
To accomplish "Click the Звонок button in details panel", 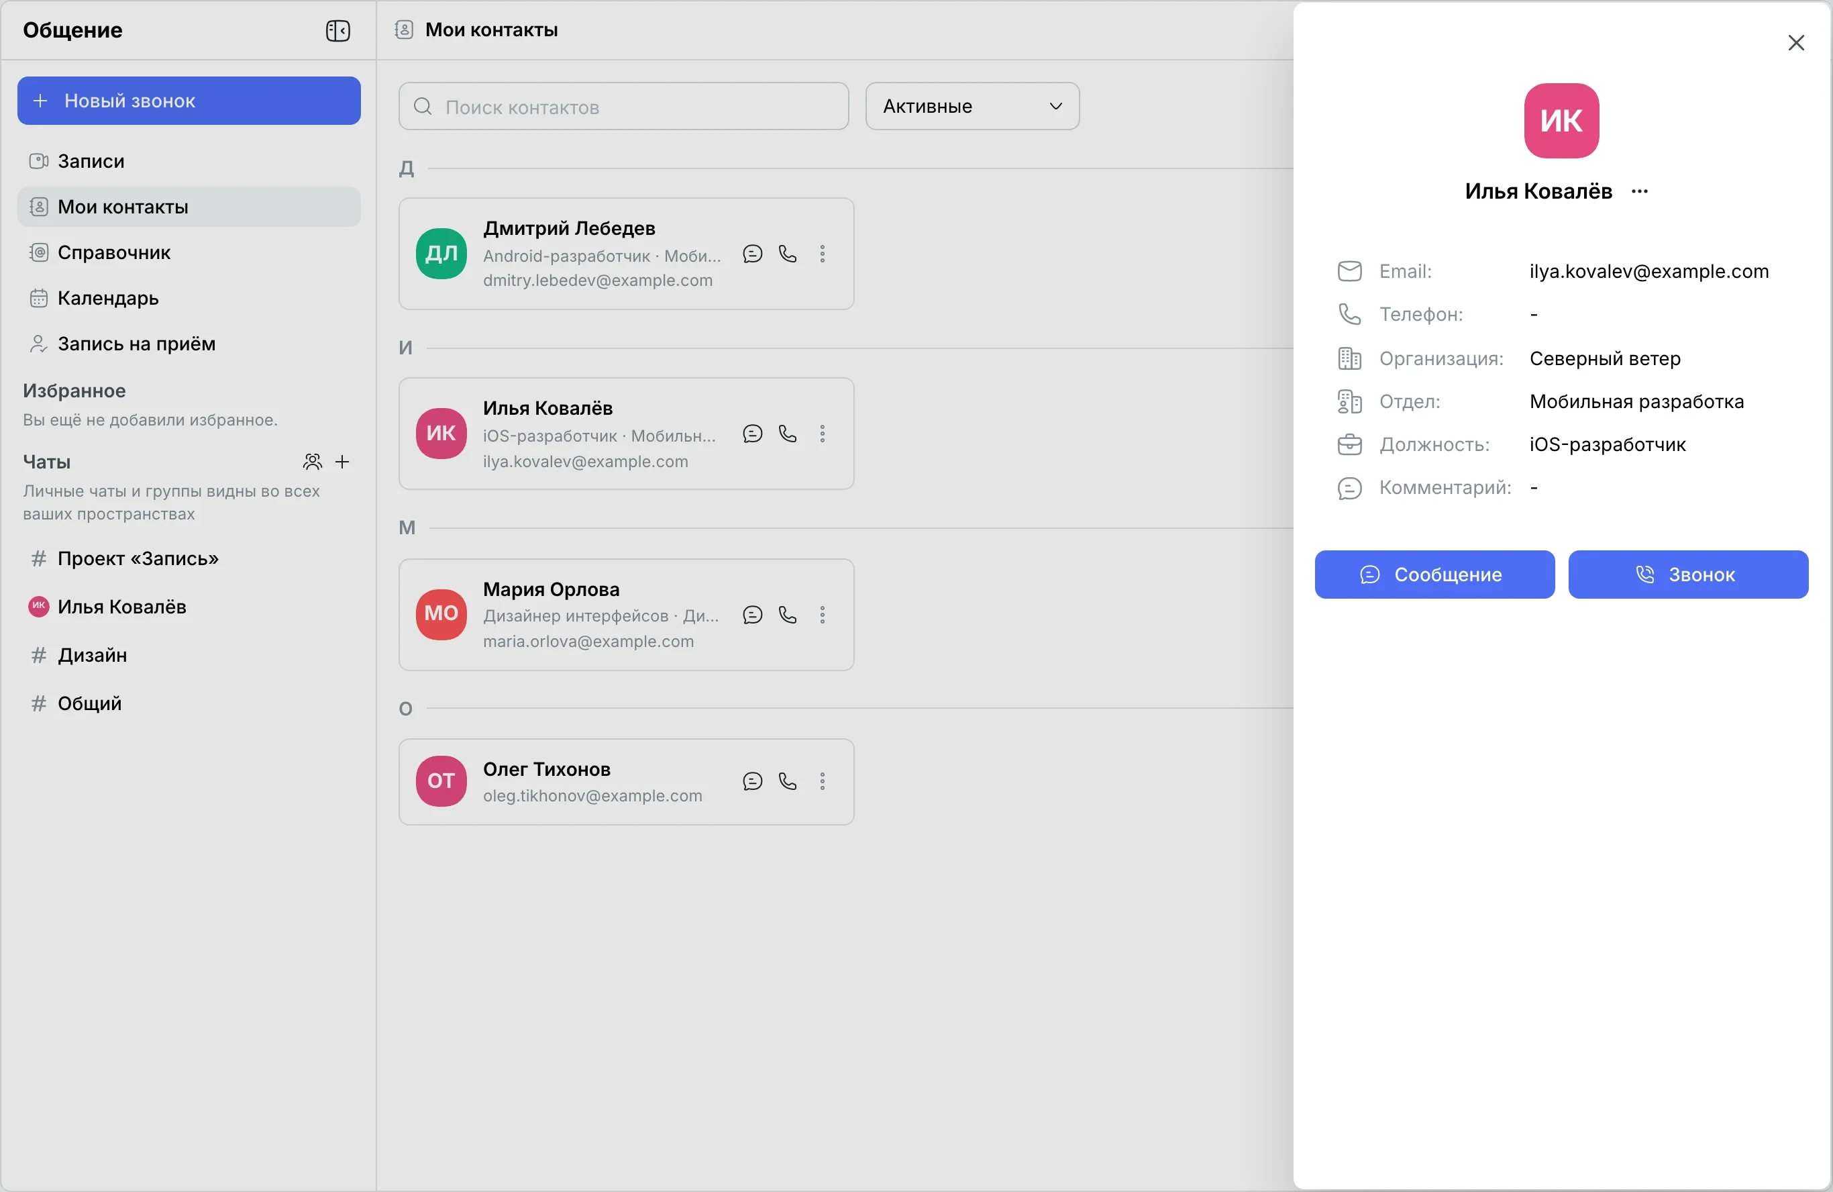I will pyautogui.click(x=1688, y=574).
